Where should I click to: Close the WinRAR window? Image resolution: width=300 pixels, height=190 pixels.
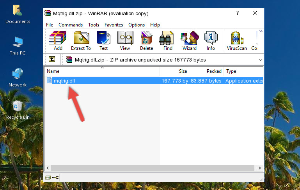(255, 13)
